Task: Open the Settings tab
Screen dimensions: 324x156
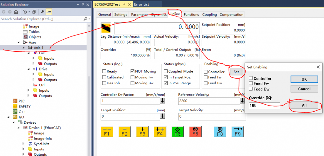Action: (121, 15)
